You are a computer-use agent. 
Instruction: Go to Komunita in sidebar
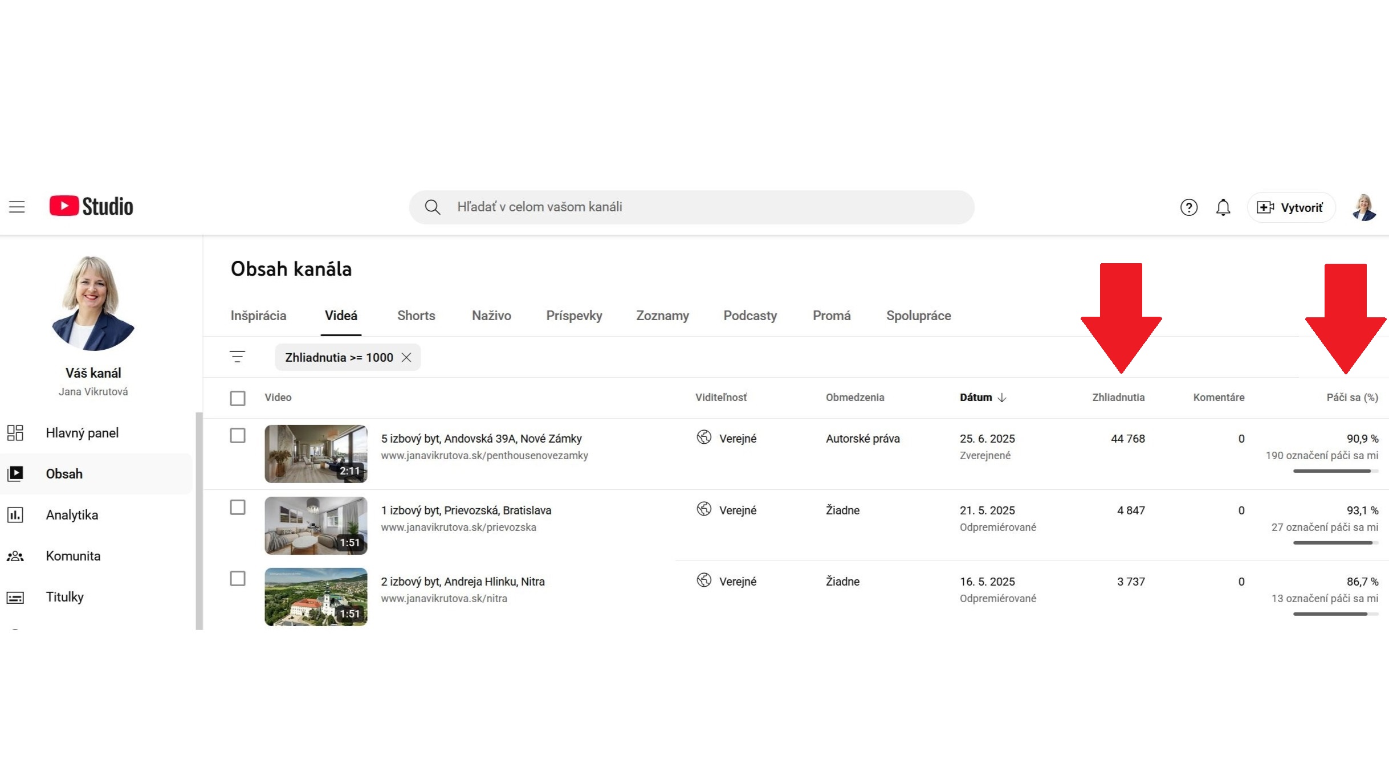coord(73,556)
